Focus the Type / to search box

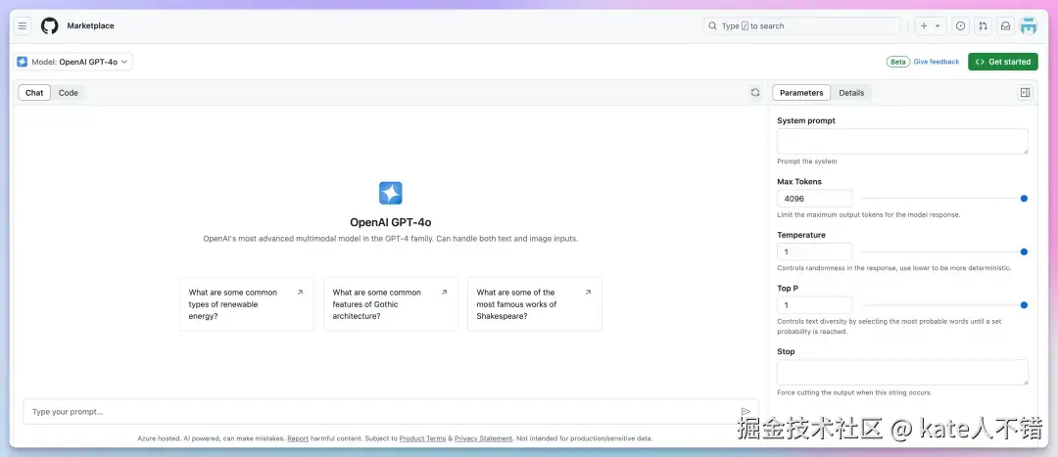(801, 25)
